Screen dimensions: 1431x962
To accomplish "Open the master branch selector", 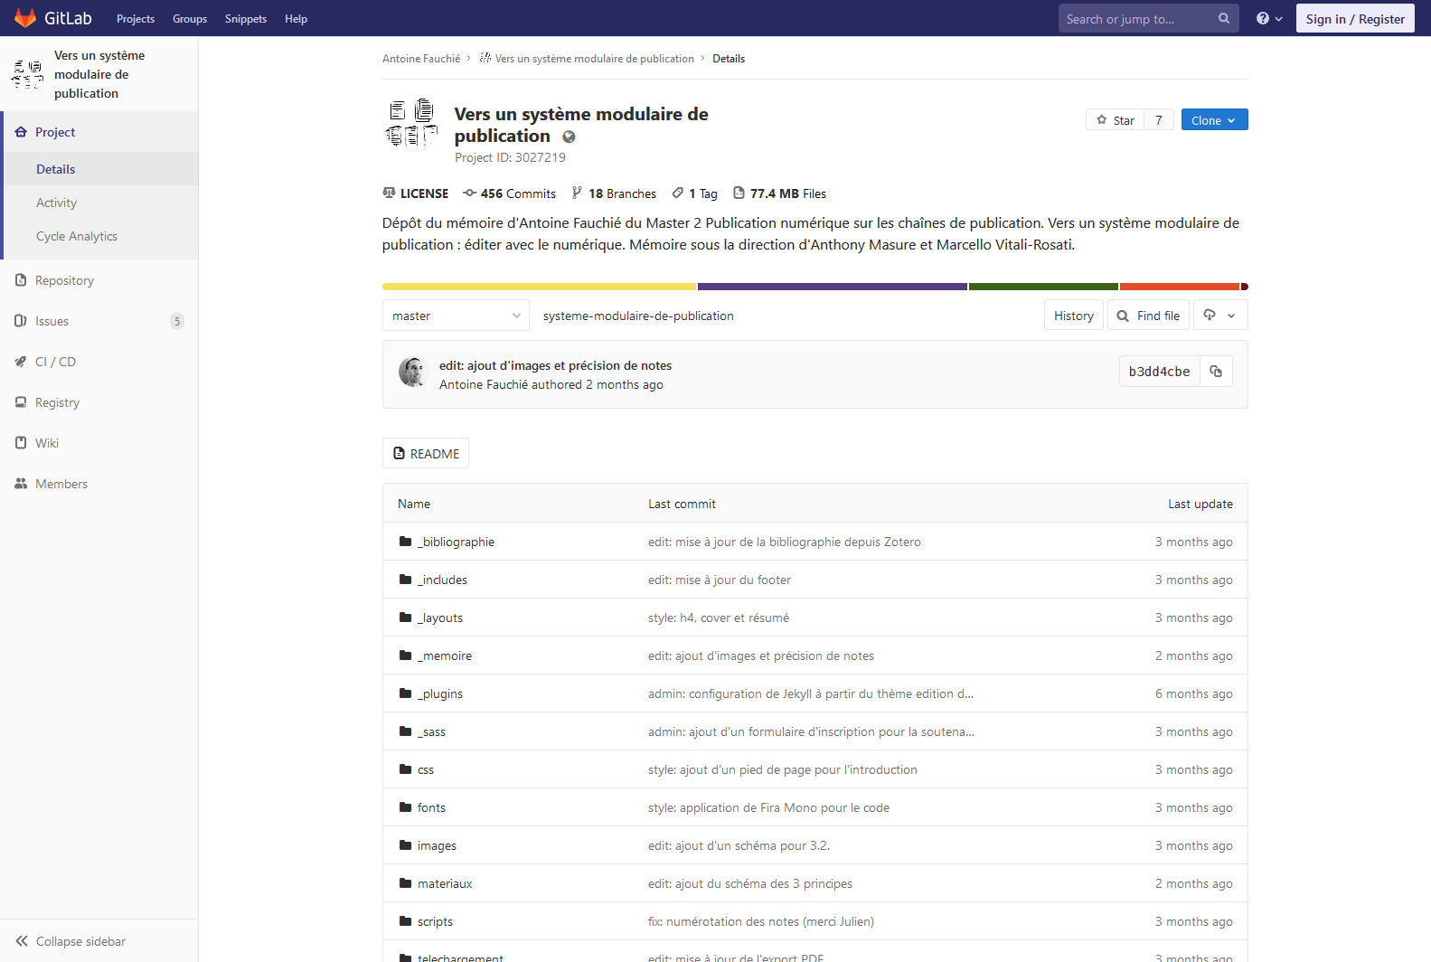I will [456, 316].
